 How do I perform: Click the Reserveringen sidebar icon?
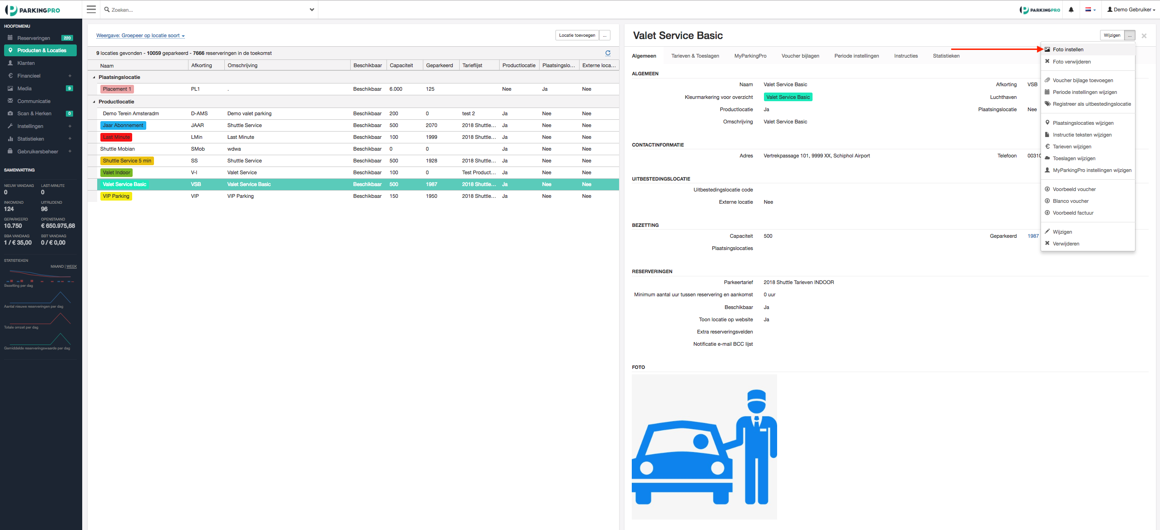point(10,38)
